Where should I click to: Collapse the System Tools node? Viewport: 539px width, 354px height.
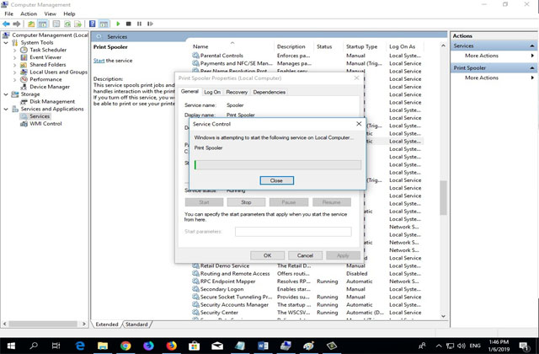(x=6, y=43)
